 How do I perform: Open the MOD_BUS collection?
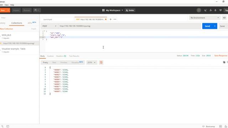[x=20, y=36]
